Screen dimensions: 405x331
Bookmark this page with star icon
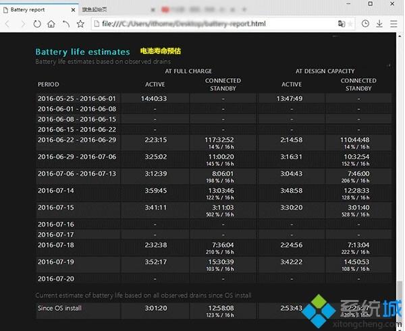click(80, 24)
